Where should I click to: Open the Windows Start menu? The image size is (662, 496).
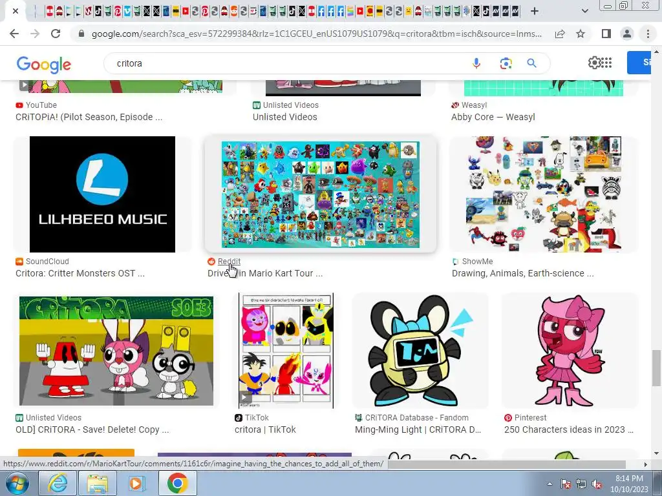point(17,483)
